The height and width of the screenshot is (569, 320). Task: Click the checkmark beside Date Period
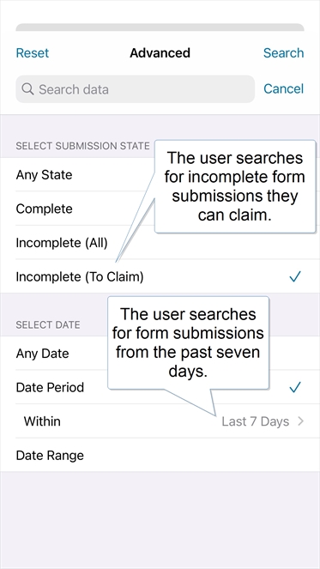(x=295, y=387)
